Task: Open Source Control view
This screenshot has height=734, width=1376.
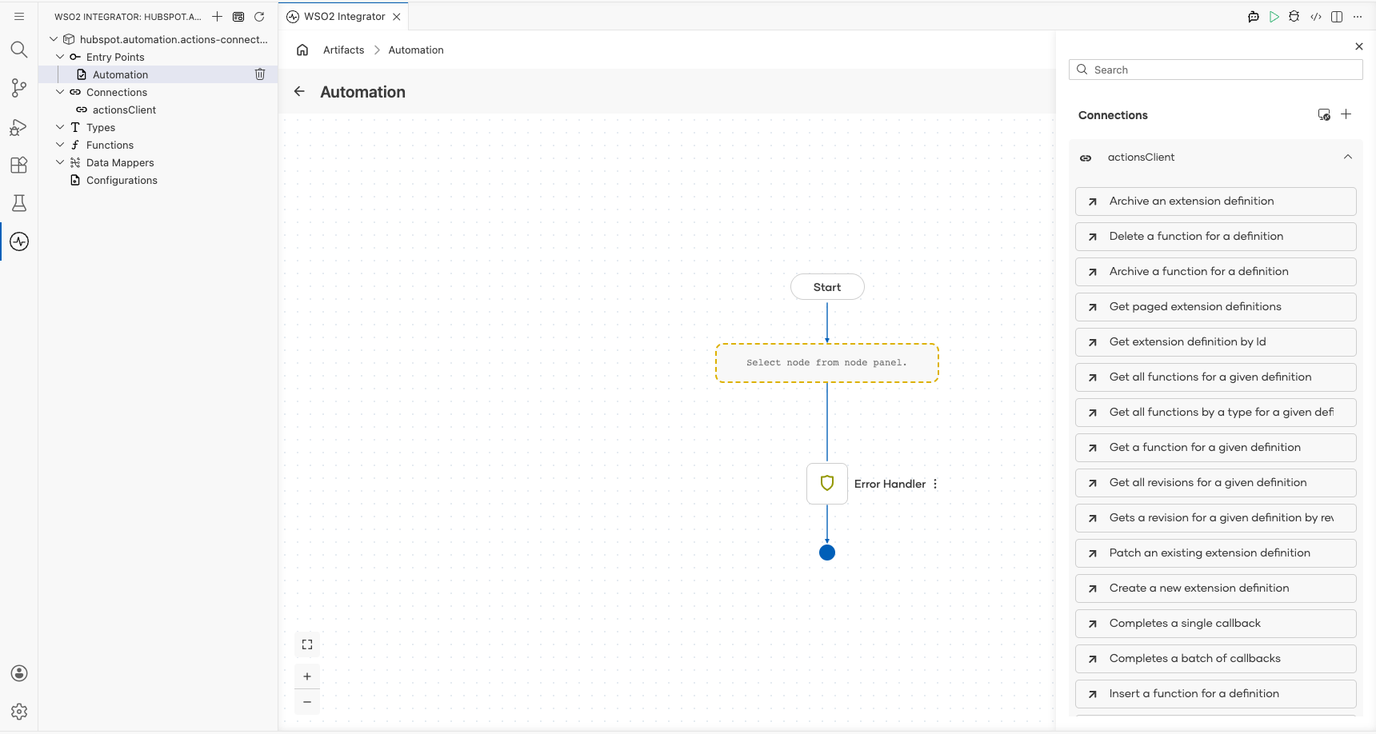Action: tap(19, 88)
